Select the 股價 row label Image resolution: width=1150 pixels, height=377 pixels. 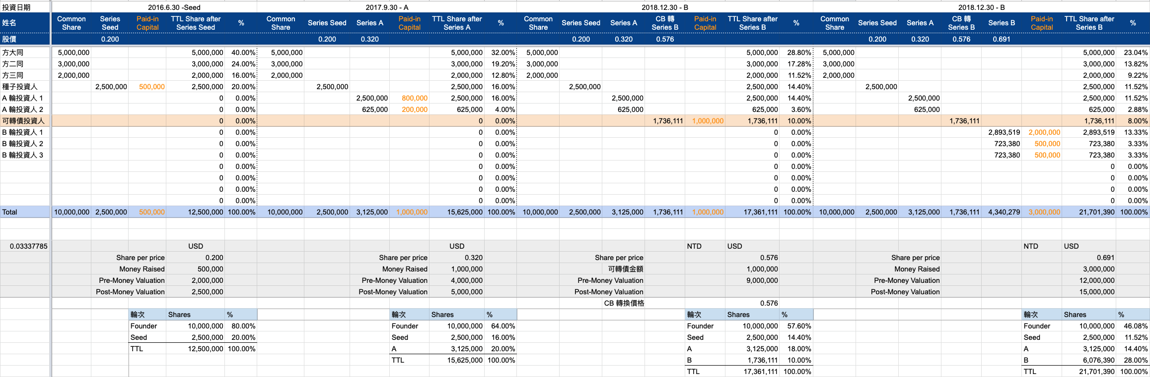25,39
